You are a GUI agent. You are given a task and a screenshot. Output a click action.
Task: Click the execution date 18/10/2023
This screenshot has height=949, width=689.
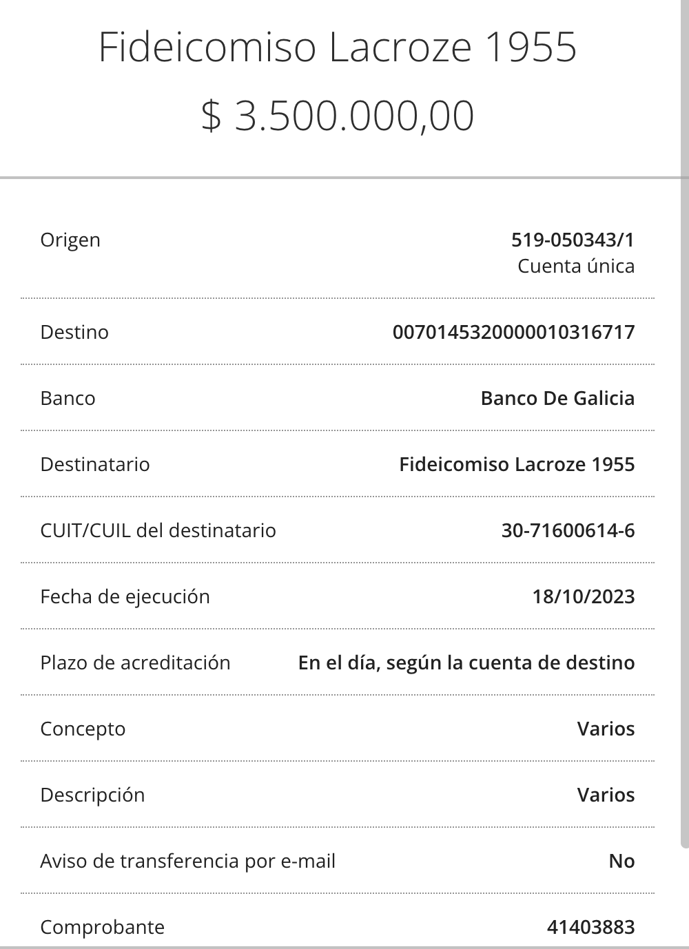[x=584, y=596]
